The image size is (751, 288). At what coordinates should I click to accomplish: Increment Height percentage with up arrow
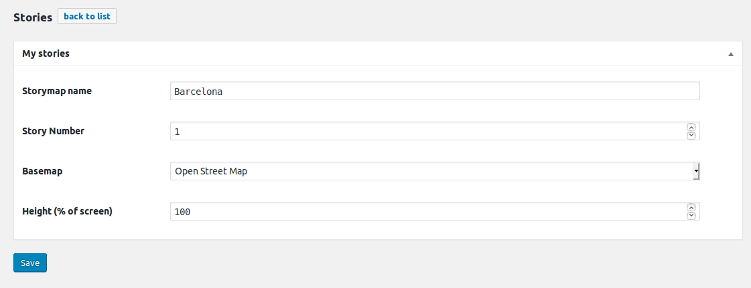(x=691, y=207)
